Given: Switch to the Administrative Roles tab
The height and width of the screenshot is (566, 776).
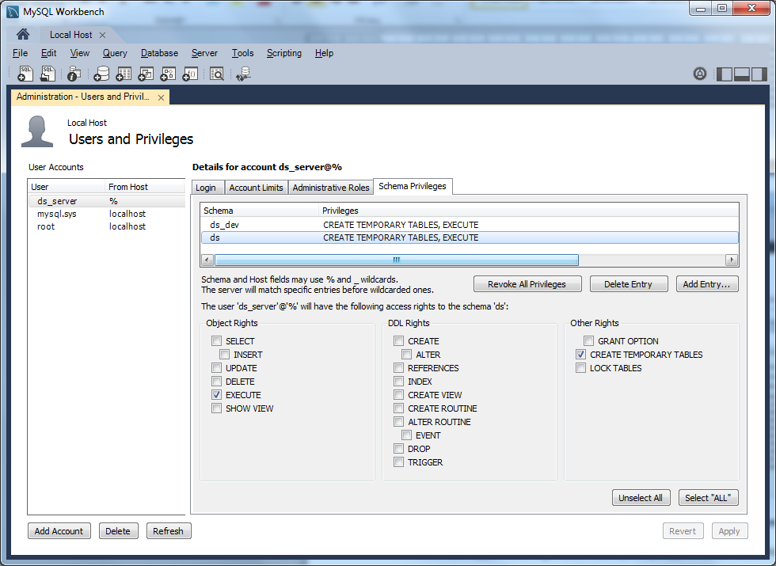Looking at the screenshot, I should coord(331,188).
